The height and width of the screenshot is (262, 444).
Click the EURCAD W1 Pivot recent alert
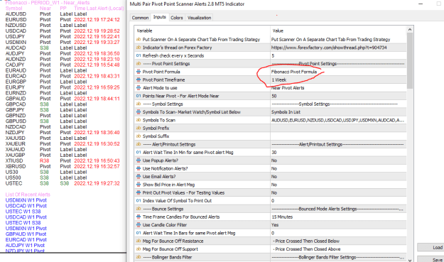pyautogui.click(x=26, y=240)
